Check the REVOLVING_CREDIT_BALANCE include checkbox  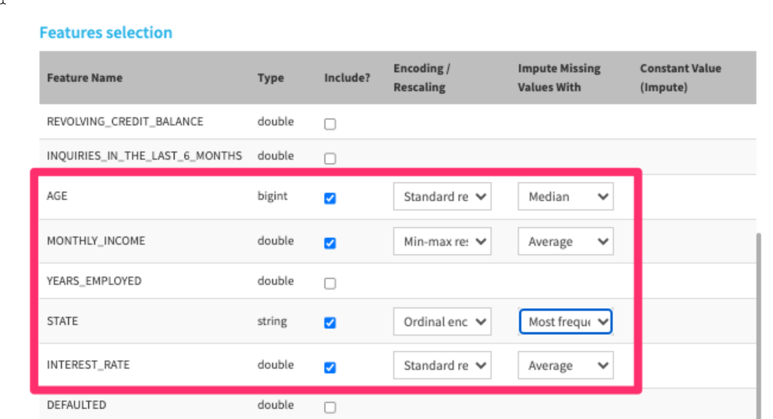[x=330, y=124]
